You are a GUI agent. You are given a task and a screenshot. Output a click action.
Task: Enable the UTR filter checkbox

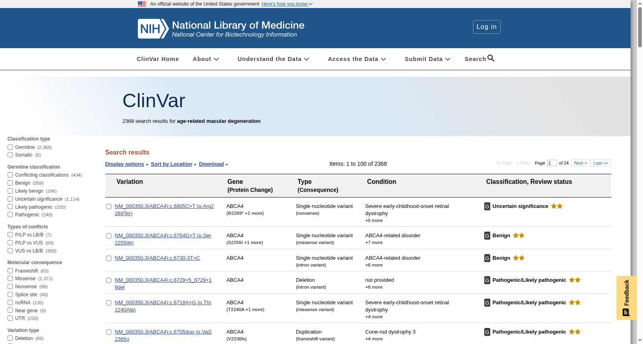[x=10, y=318]
